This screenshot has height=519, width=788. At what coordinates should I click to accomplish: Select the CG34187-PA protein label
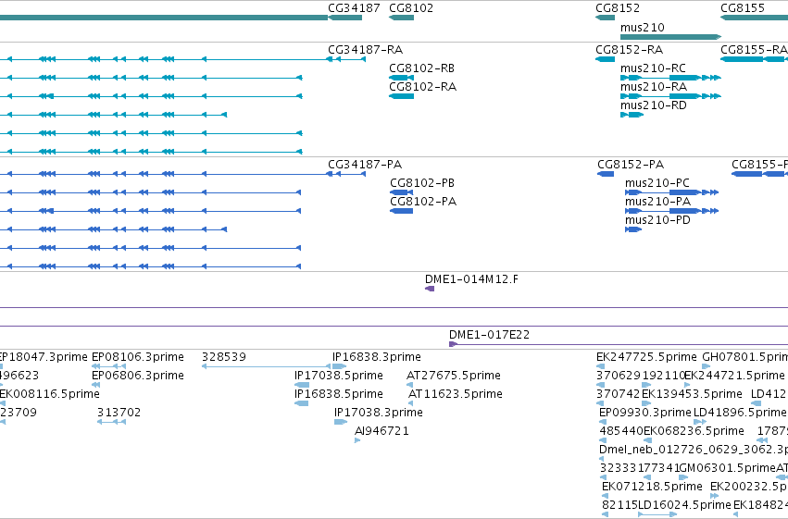pyautogui.click(x=365, y=165)
